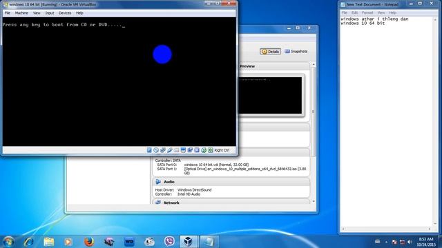The width and height of the screenshot is (442, 248).
Task: Open the Machine menu
Action: [21, 13]
